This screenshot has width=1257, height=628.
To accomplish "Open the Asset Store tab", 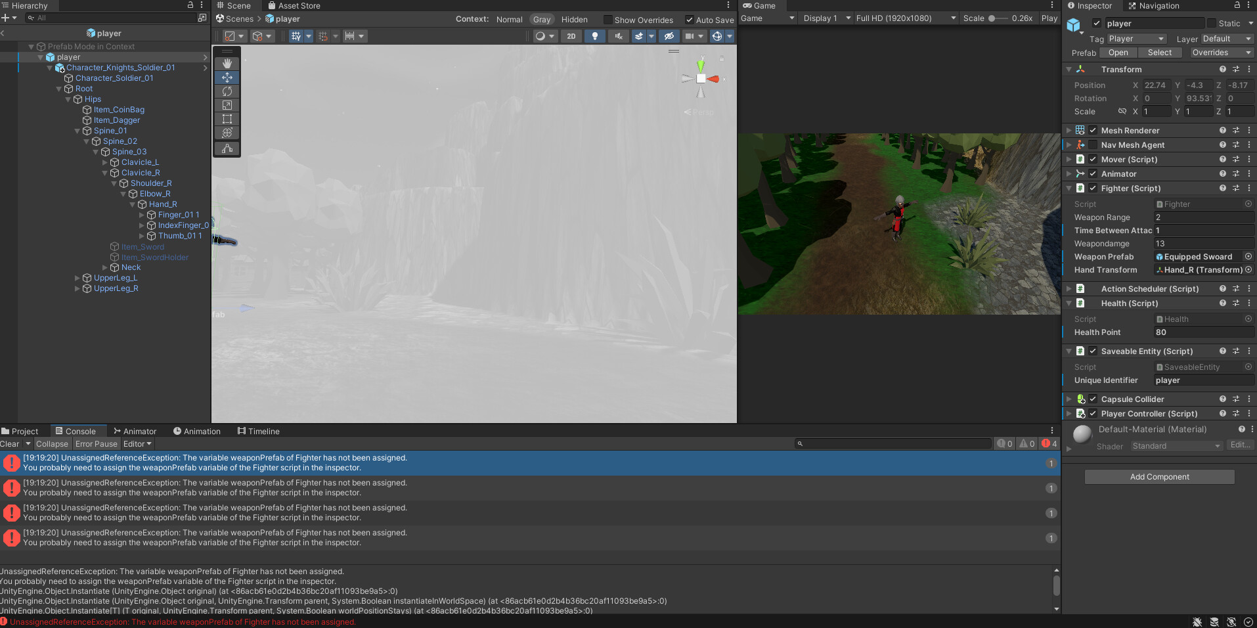I will click(294, 6).
